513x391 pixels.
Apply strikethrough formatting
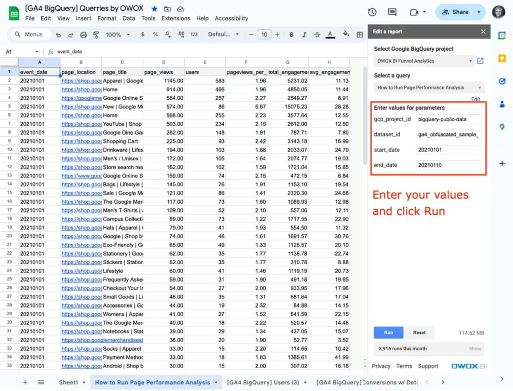pos(317,34)
